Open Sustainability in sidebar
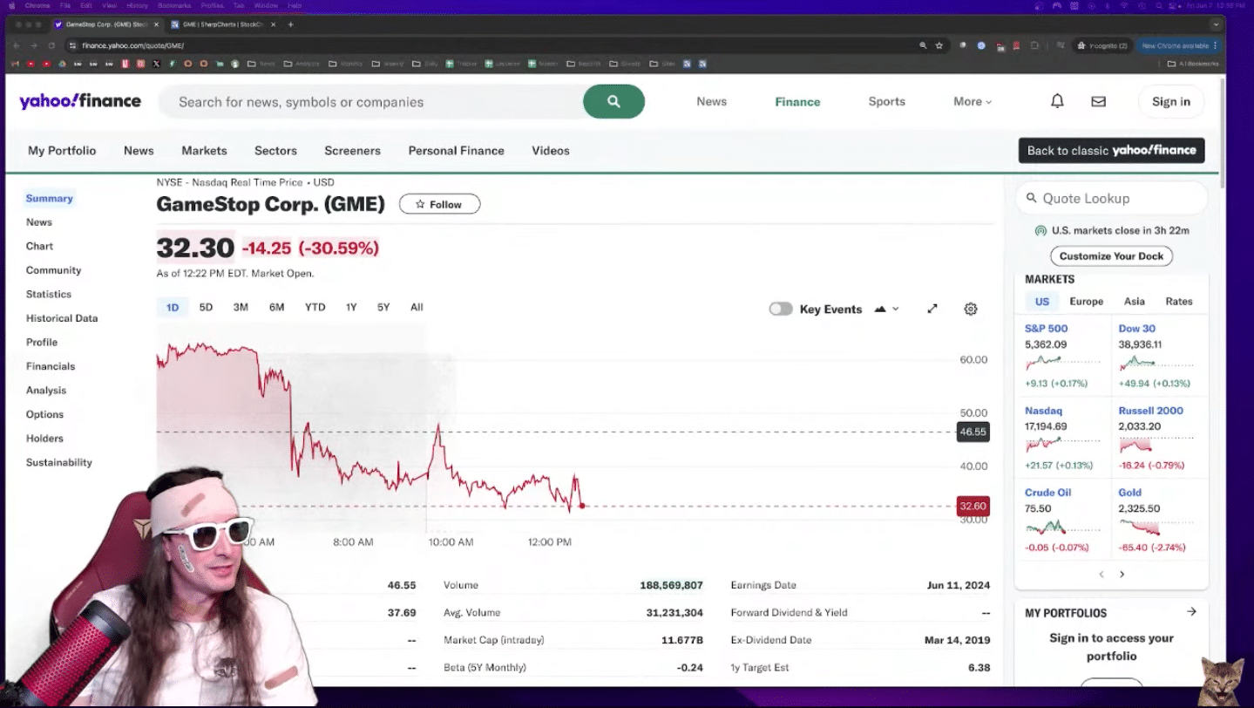Image resolution: width=1254 pixels, height=708 pixels. point(58,462)
